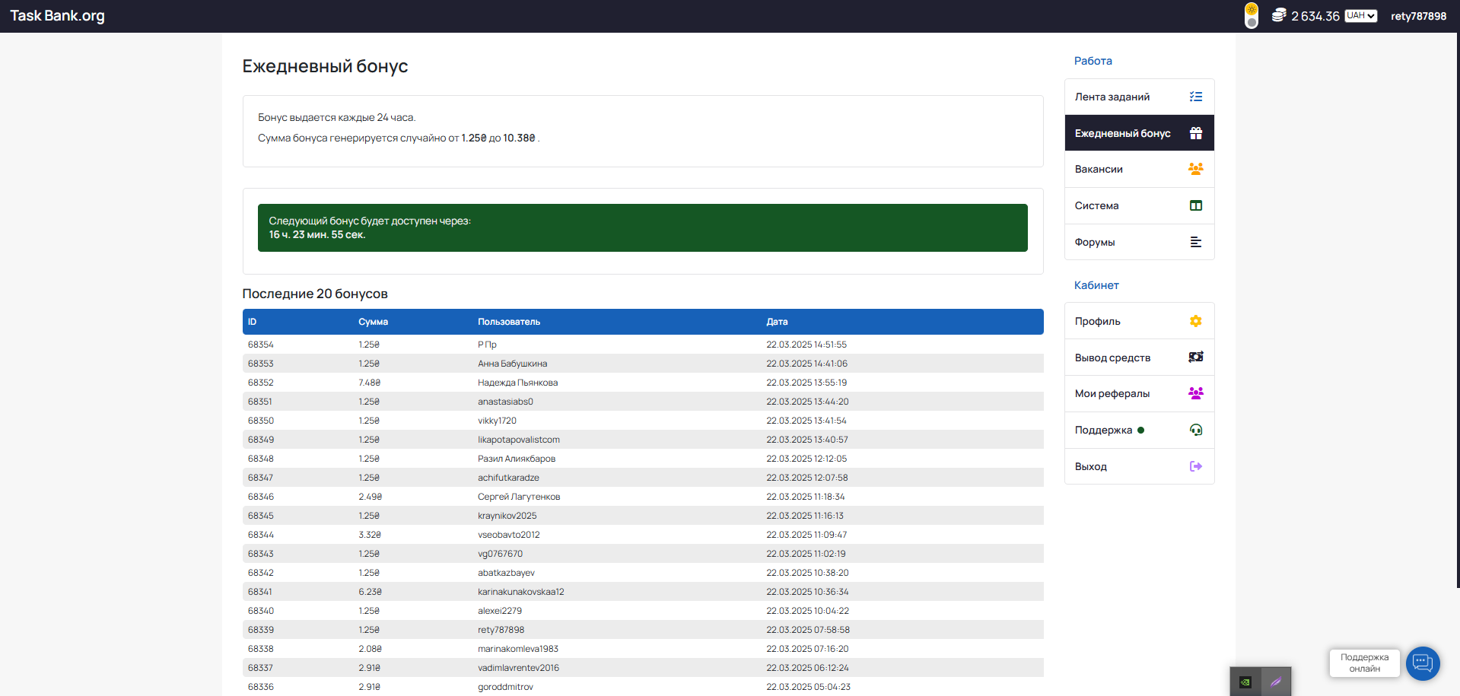Click the Выход menu item

coord(1139,466)
